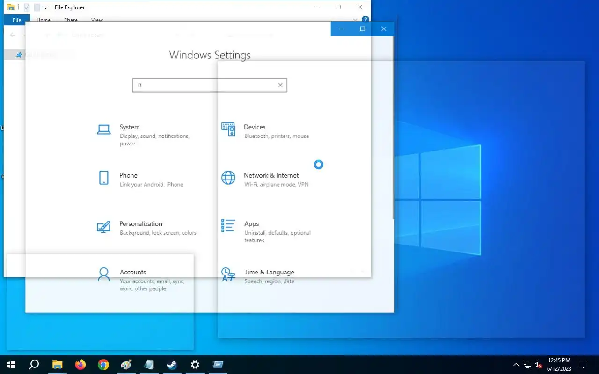
Task: Clear the Settings search box with X
Action: (280, 85)
